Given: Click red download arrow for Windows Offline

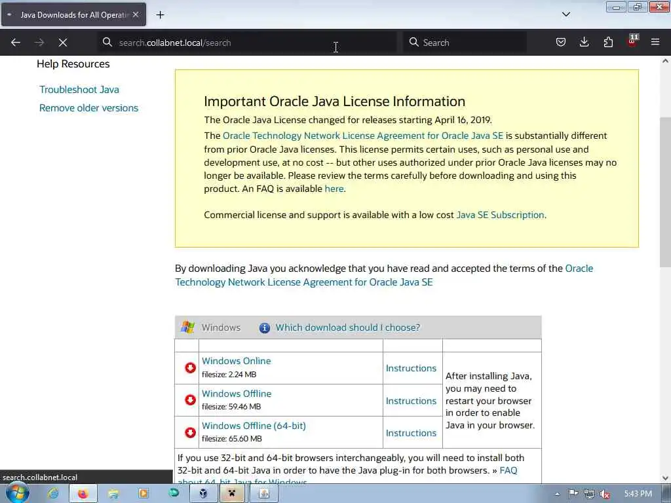Looking at the screenshot, I should click(190, 400).
